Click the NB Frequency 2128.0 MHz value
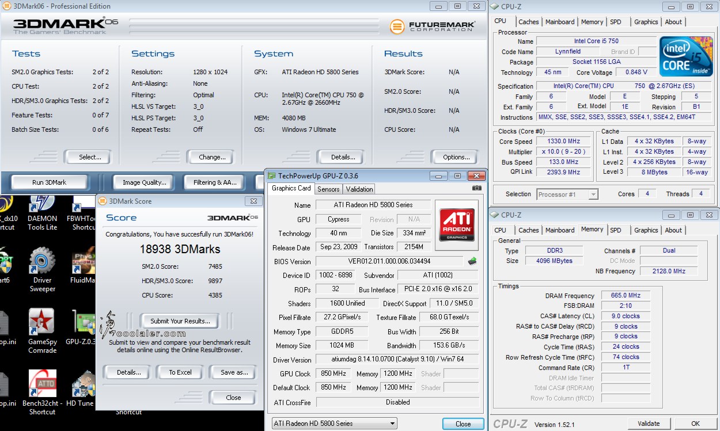This screenshot has width=720, height=431. (x=668, y=271)
